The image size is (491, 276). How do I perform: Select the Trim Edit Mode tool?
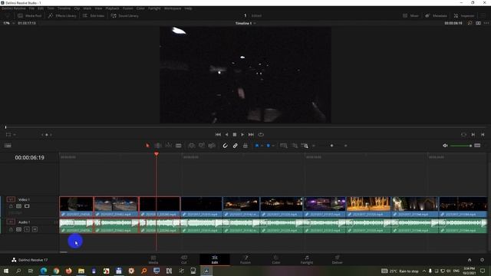[x=158, y=146]
